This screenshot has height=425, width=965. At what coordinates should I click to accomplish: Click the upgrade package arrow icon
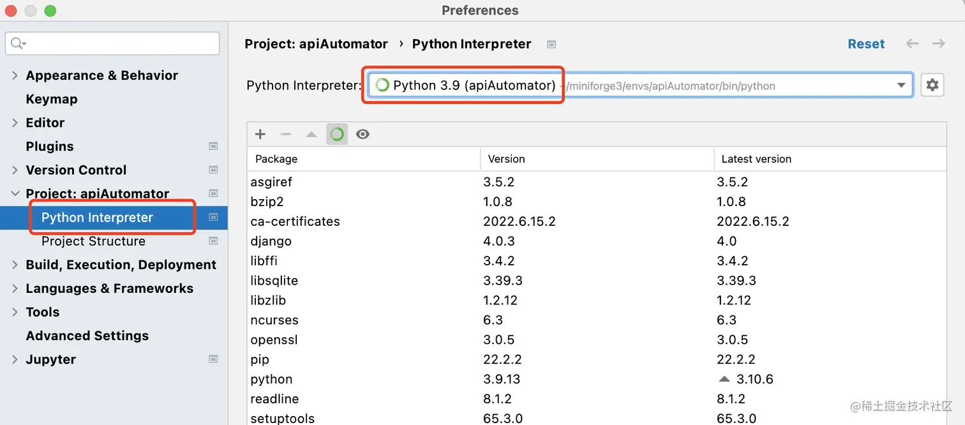pos(311,134)
